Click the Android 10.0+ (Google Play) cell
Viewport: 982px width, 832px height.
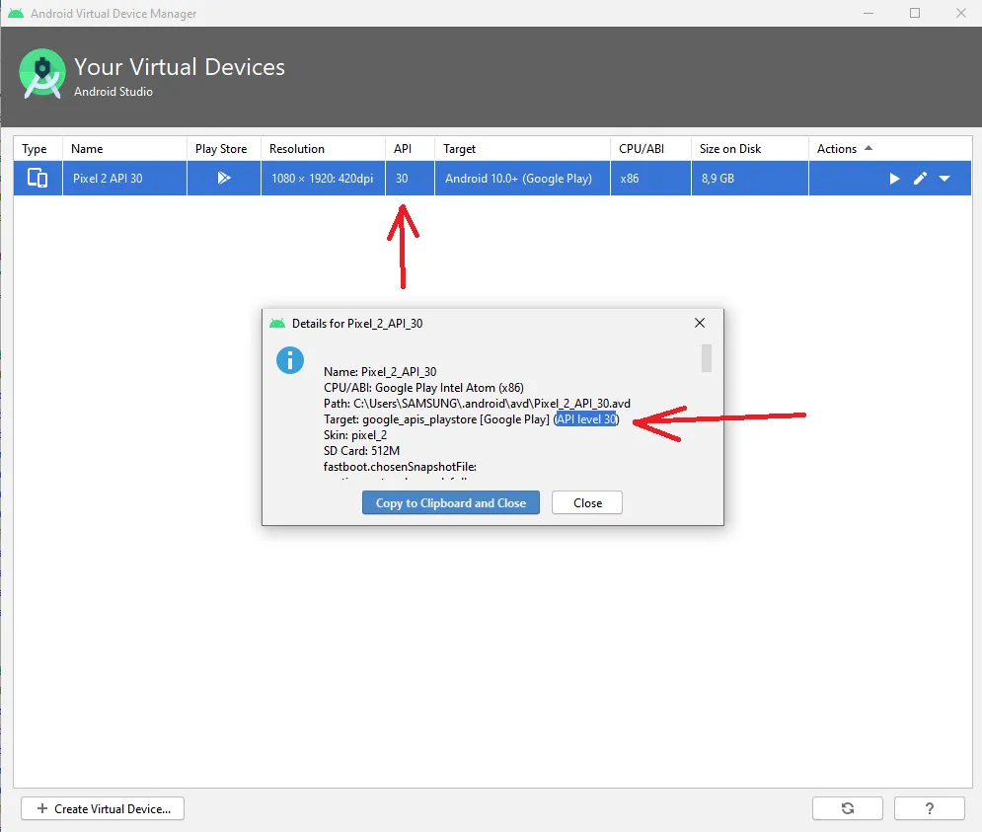tap(522, 178)
